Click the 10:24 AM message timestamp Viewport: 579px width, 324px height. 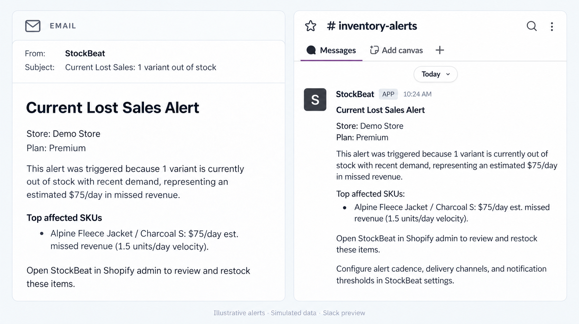[417, 94]
